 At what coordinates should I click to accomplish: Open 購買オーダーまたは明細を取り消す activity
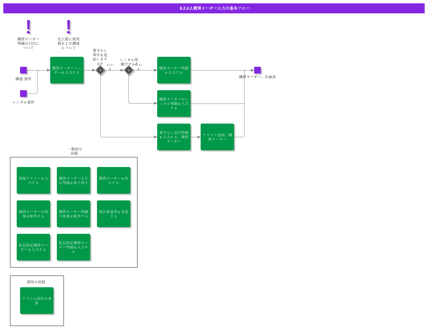74,180
